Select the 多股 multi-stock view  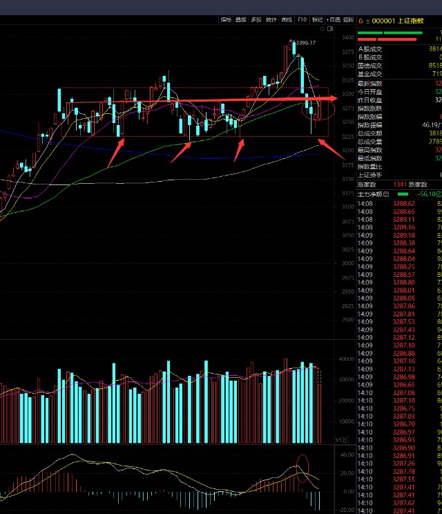click(256, 20)
